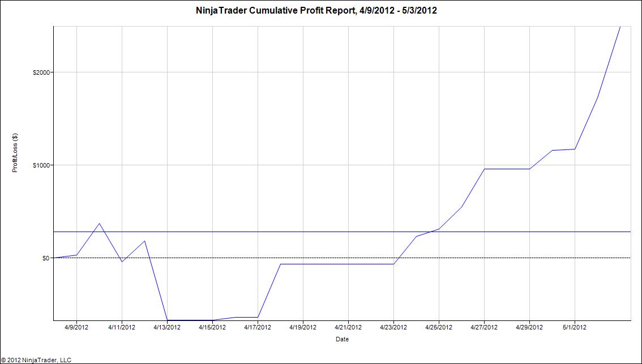Screen dimensions: 642x364
Task: Click the 'Profit/Loss ($)' axis title
Action: click(x=15, y=153)
